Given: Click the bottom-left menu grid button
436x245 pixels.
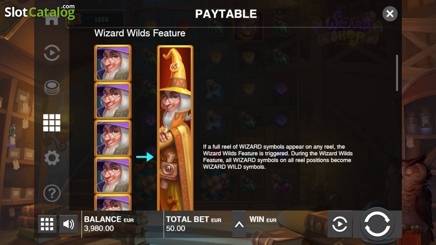Looking at the screenshot, I should 47,224.
